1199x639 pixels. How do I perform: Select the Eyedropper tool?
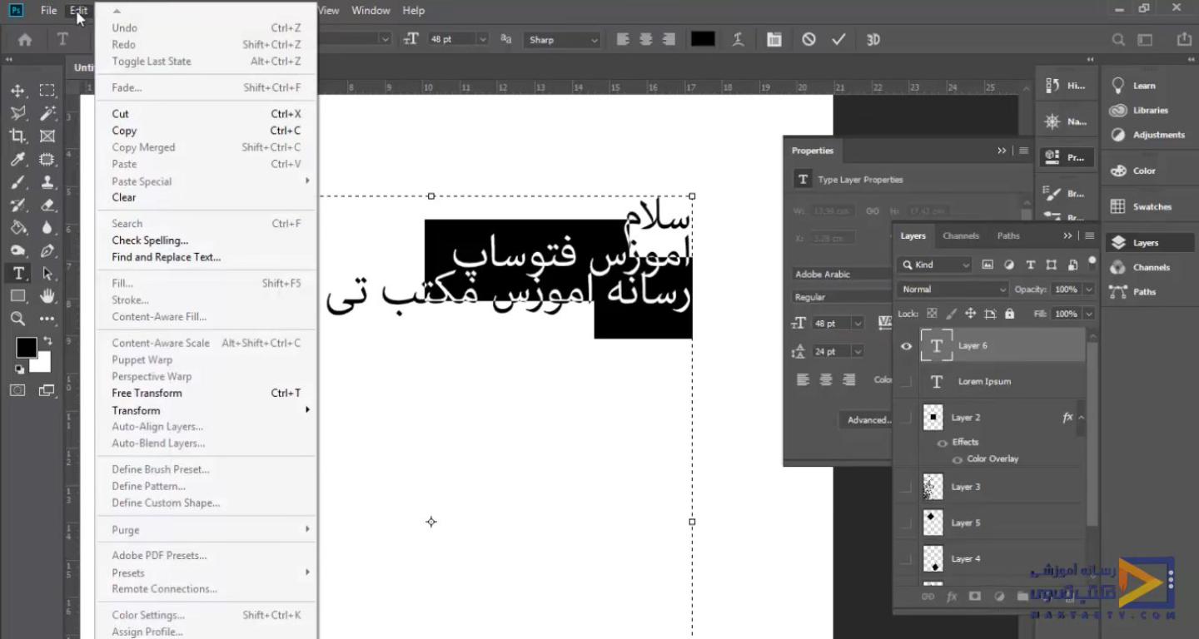pyautogui.click(x=17, y=159)
